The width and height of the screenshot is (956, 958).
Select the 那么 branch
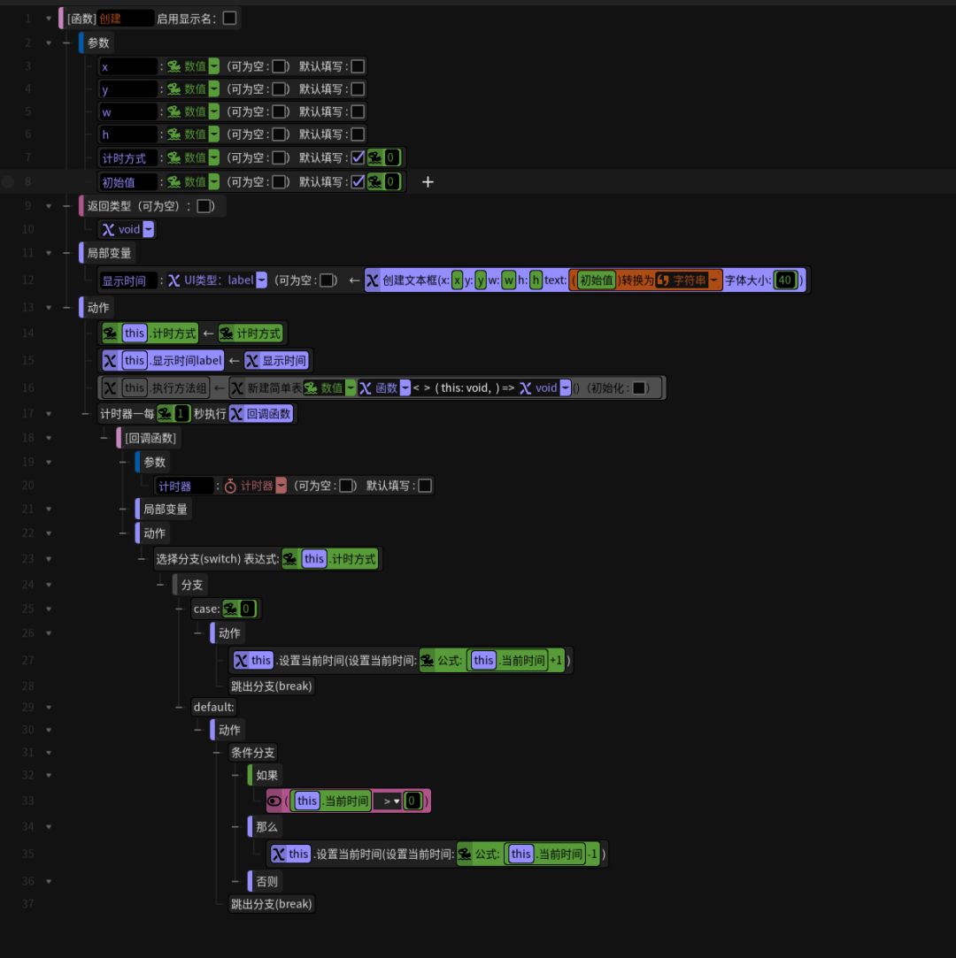click(x=266, y=827)
